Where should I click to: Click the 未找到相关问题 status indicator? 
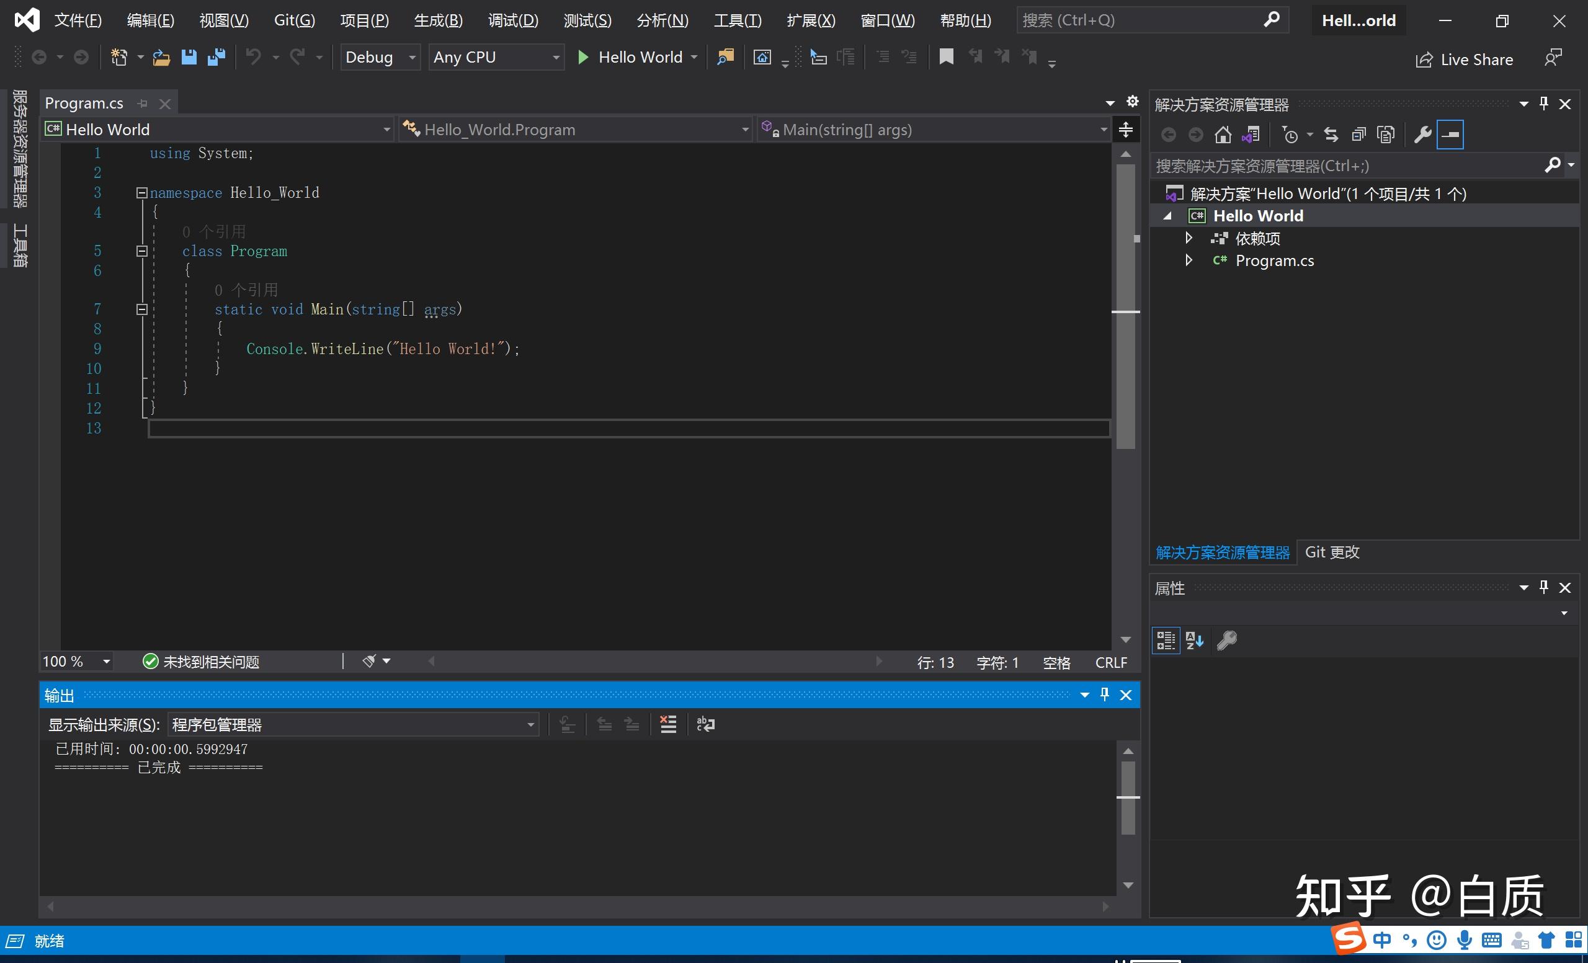pos(201,662)
